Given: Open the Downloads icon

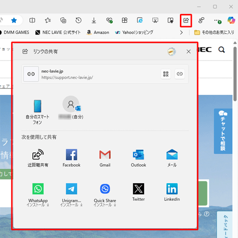Looking at the screenshot, I should [x=94, y=20].
